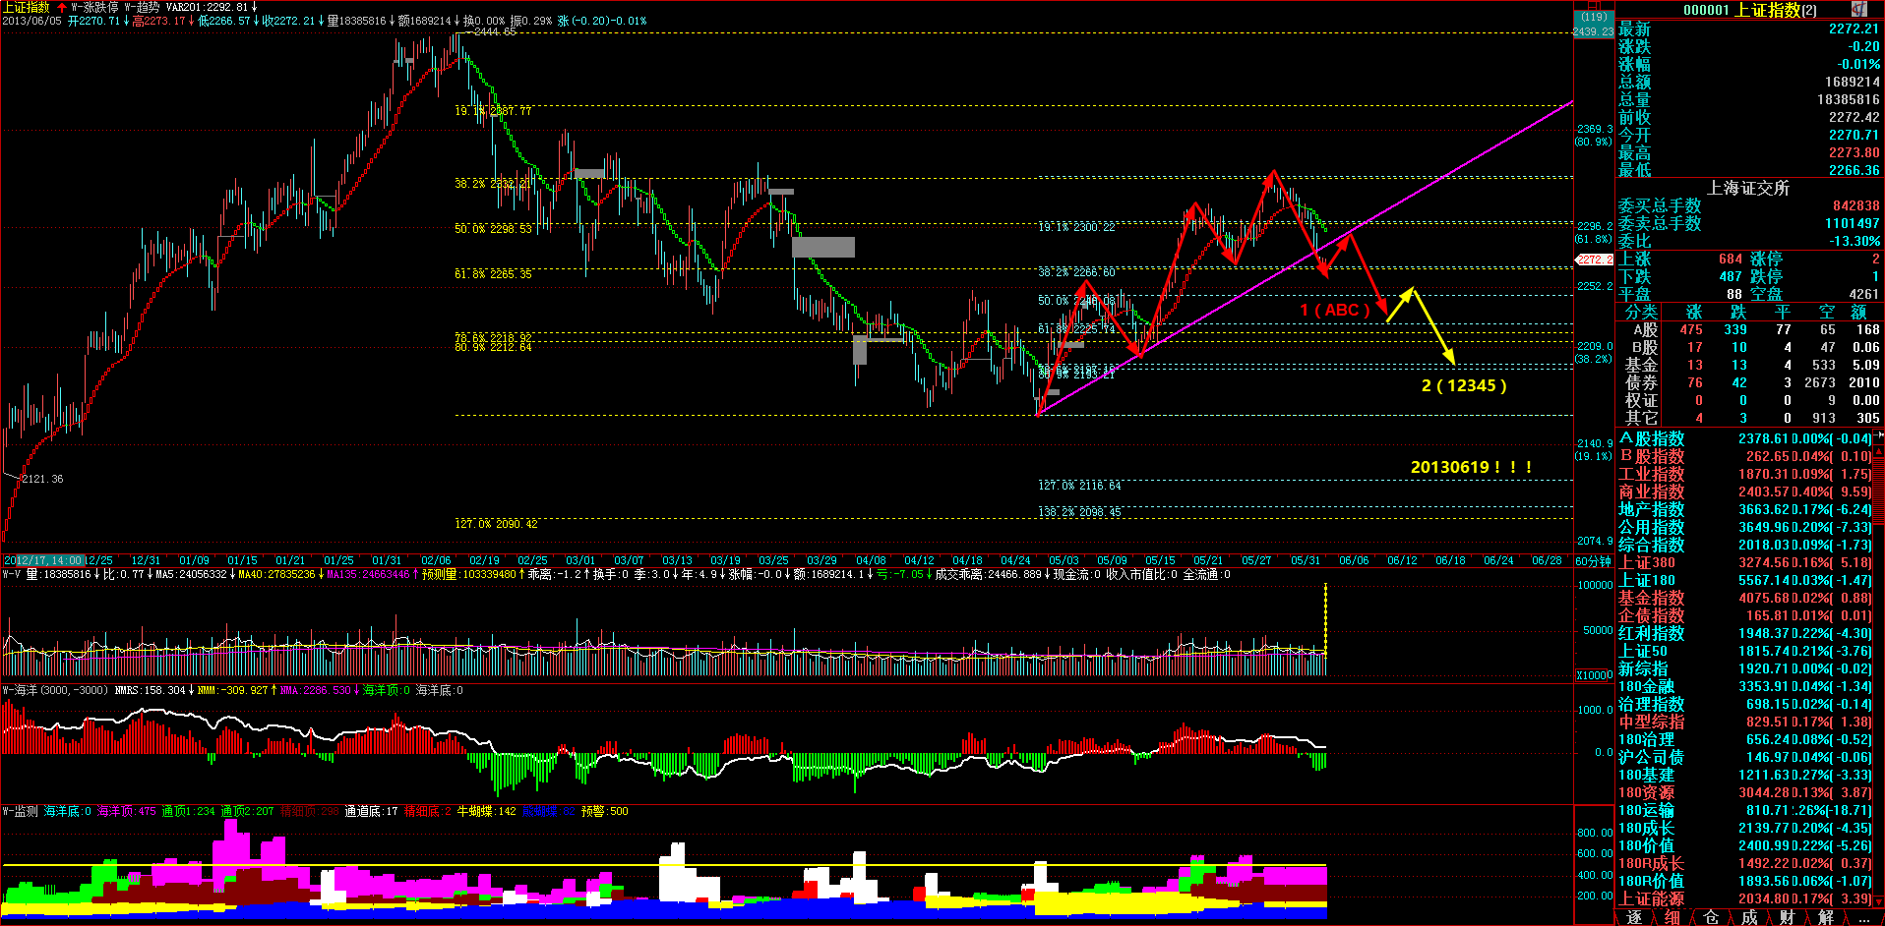Open the 财 finance tab
This screenshot has width=1885, height=926.
pyautogui.click(x=1787, y=917)
